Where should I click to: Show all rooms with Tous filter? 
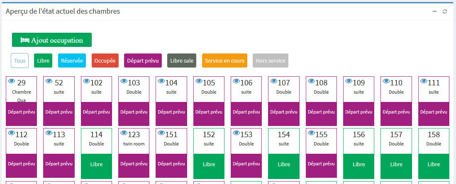point(20,61)
